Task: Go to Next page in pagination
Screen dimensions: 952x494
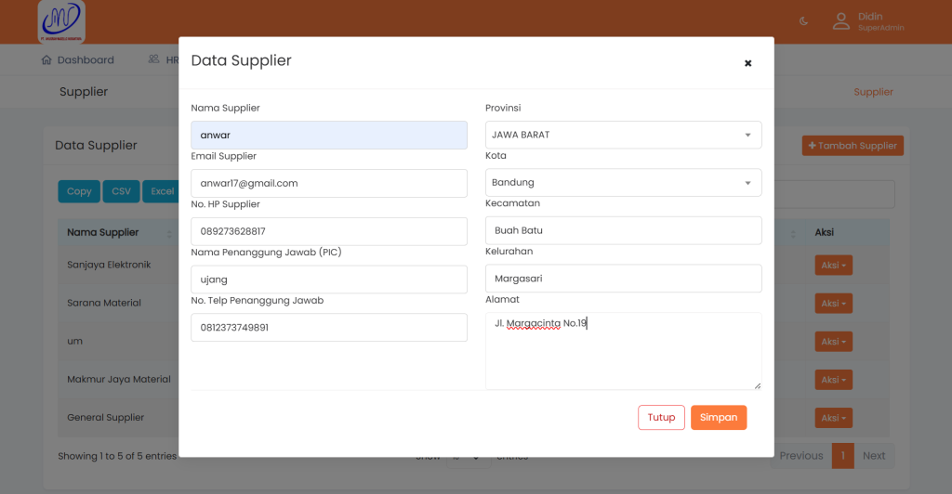Action: click(x=873, y=456)
